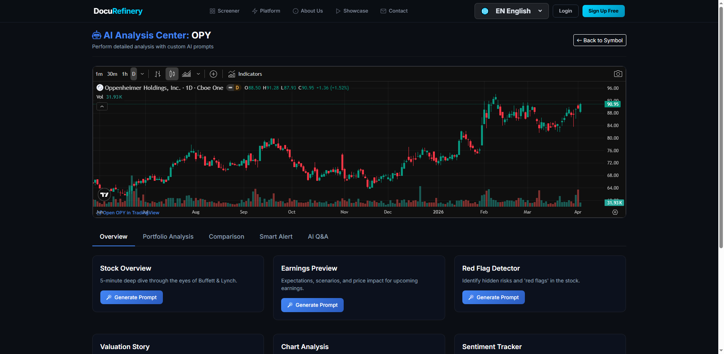
Task: Click Sign Up Free
Action: tap(603, 11)
